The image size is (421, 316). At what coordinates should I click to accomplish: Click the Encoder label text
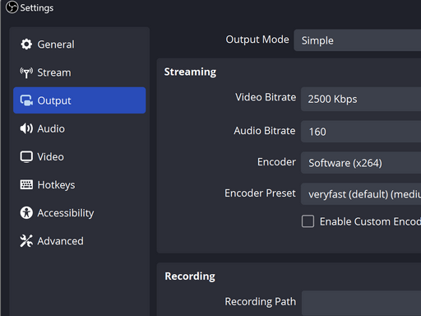pos(276,162)
